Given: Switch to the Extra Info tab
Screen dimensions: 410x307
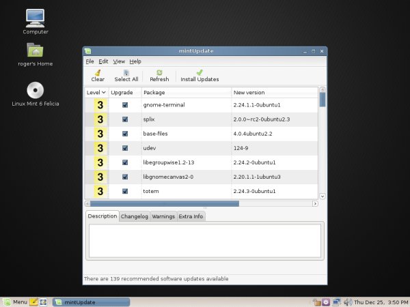Looking at the screenshot, I should point(191,216).
